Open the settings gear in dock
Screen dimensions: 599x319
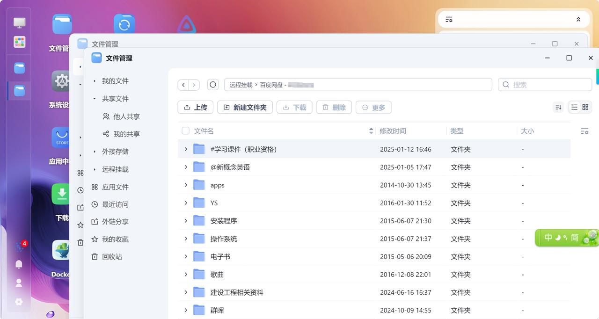pos(19,302)
